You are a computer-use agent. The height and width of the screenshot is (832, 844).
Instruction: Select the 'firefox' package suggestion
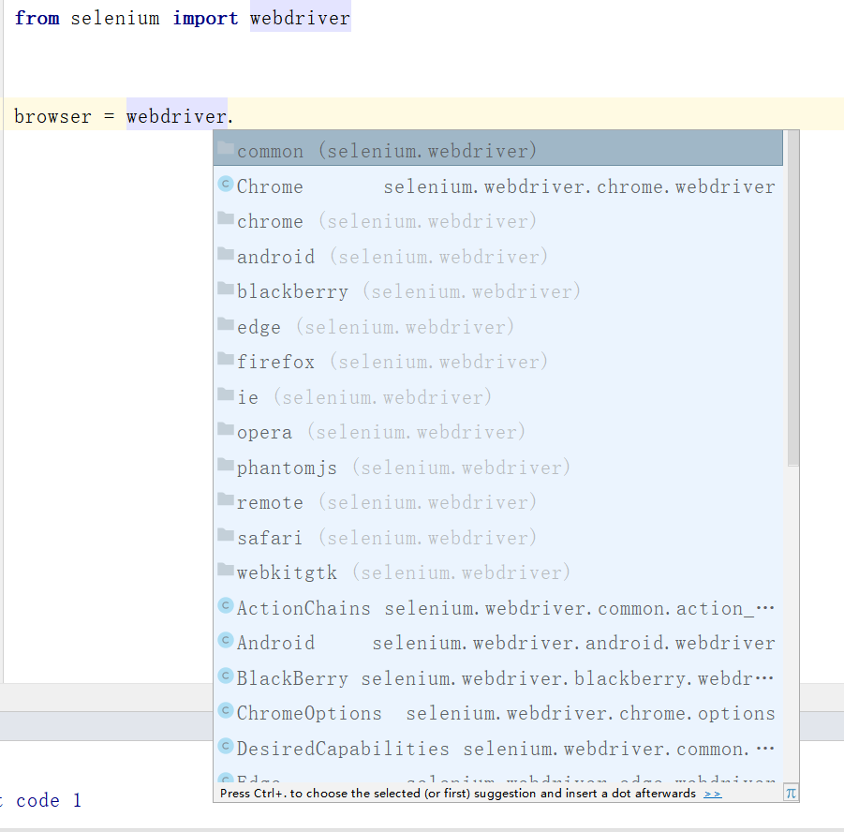coord(498,362)
